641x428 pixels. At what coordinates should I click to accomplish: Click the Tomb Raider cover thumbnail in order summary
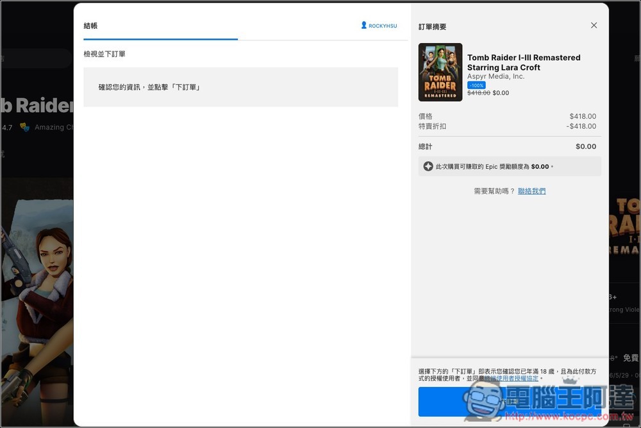[440, 72]
